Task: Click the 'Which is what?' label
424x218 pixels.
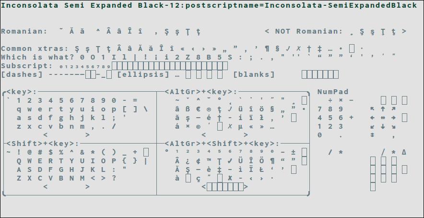Action: 35,57
